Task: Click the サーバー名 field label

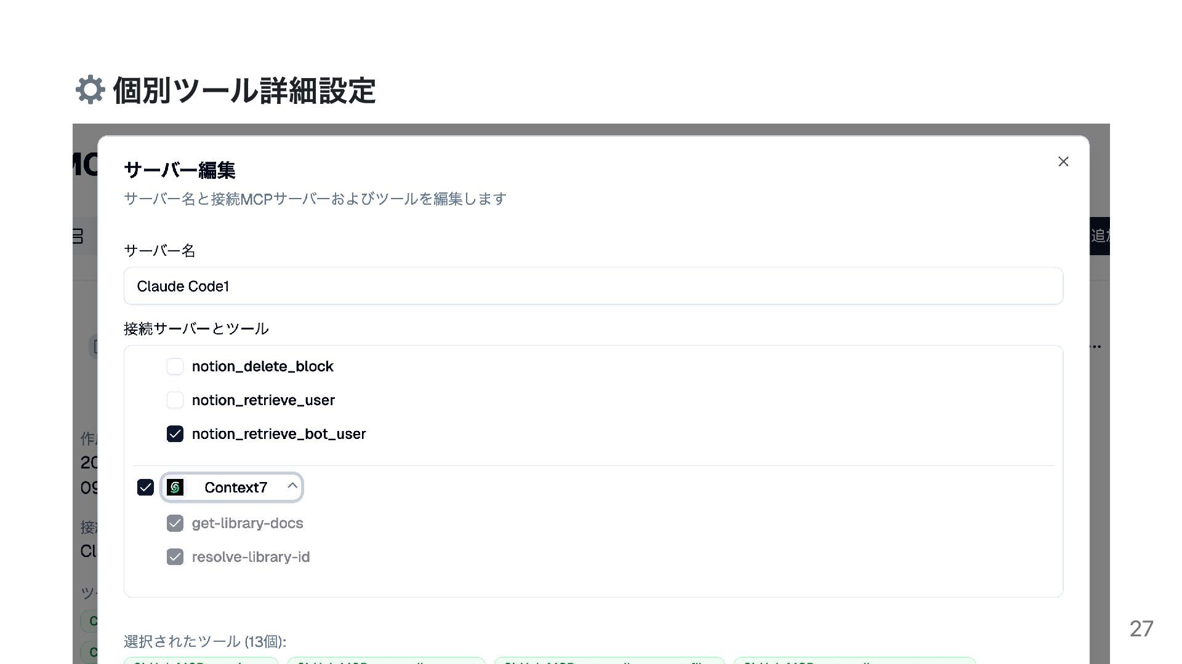Action: [x=159, y=251]
